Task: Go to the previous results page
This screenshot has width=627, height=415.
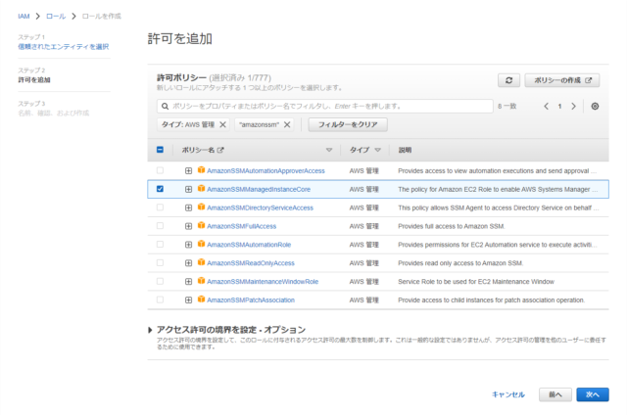Action: pyautogui.click(x=547, y=107)
